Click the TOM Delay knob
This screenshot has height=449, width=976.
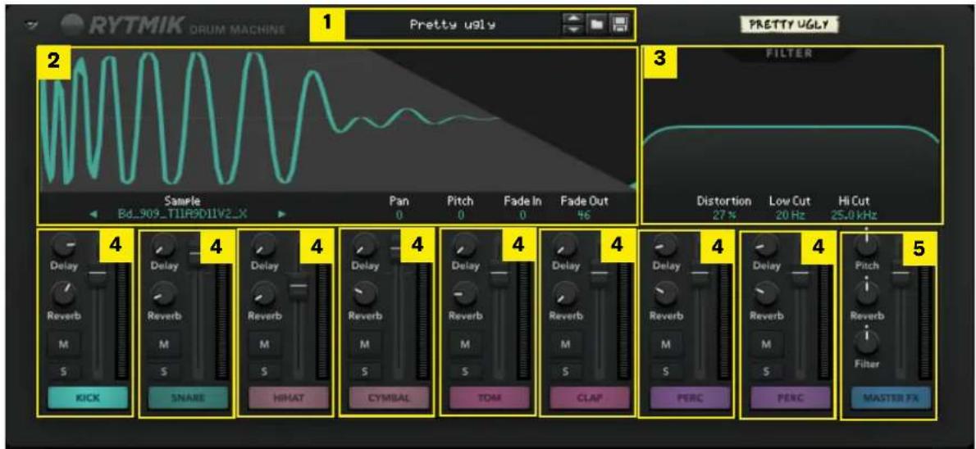[465, 247]
